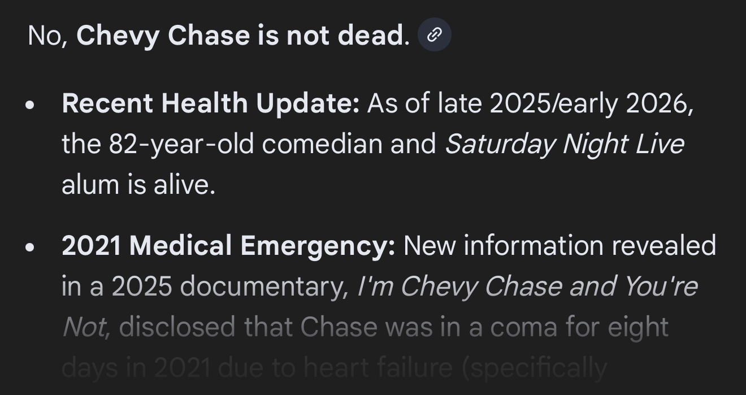The width and height of the screenshot is (746, 395).
Task: Click the "2025 documentary" phrase
Action: (229, 287)
